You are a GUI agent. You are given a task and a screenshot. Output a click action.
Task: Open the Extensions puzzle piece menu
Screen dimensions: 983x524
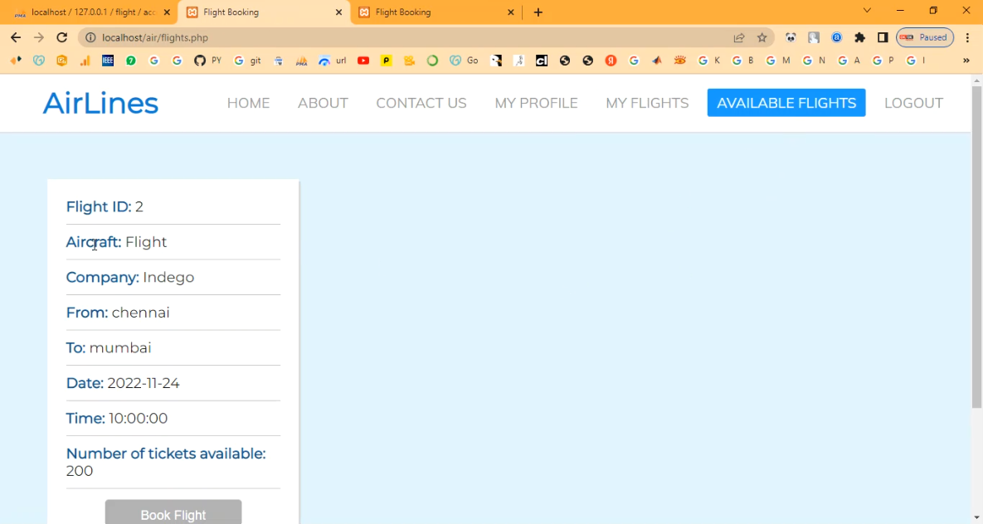coord(859,37)
